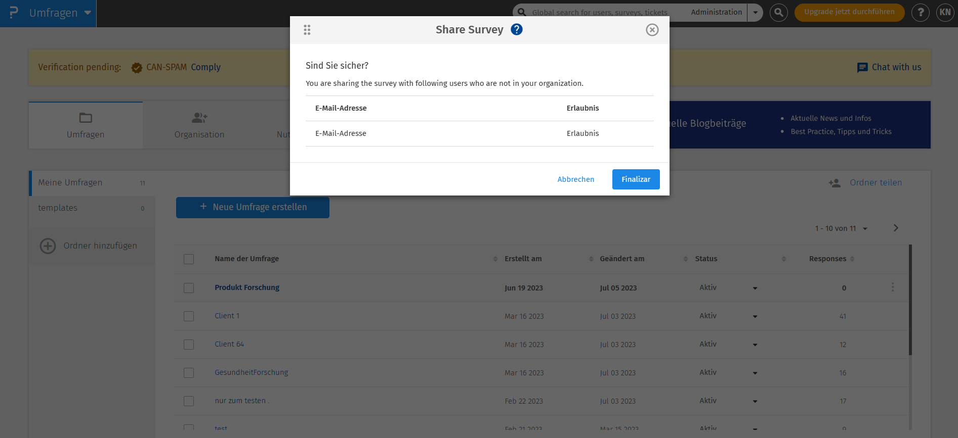Viewport: 958px width, 438px height.
Task: Click the Abbrechen link in dialog
Action: tap(576, 179)
